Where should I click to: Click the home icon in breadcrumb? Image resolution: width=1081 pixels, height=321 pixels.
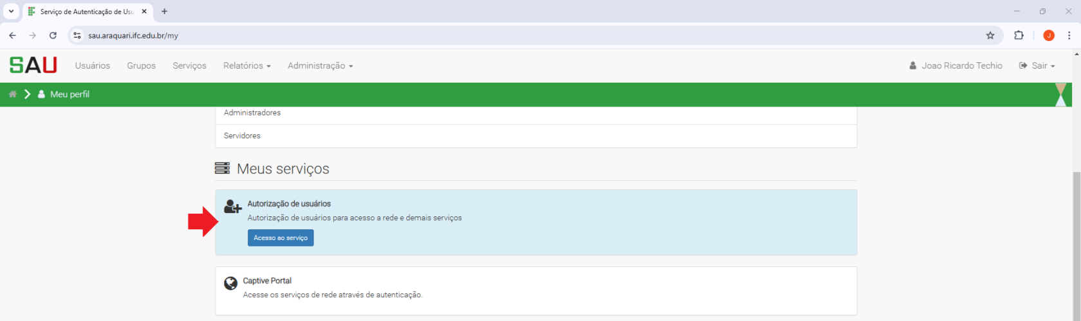point(12,94)
